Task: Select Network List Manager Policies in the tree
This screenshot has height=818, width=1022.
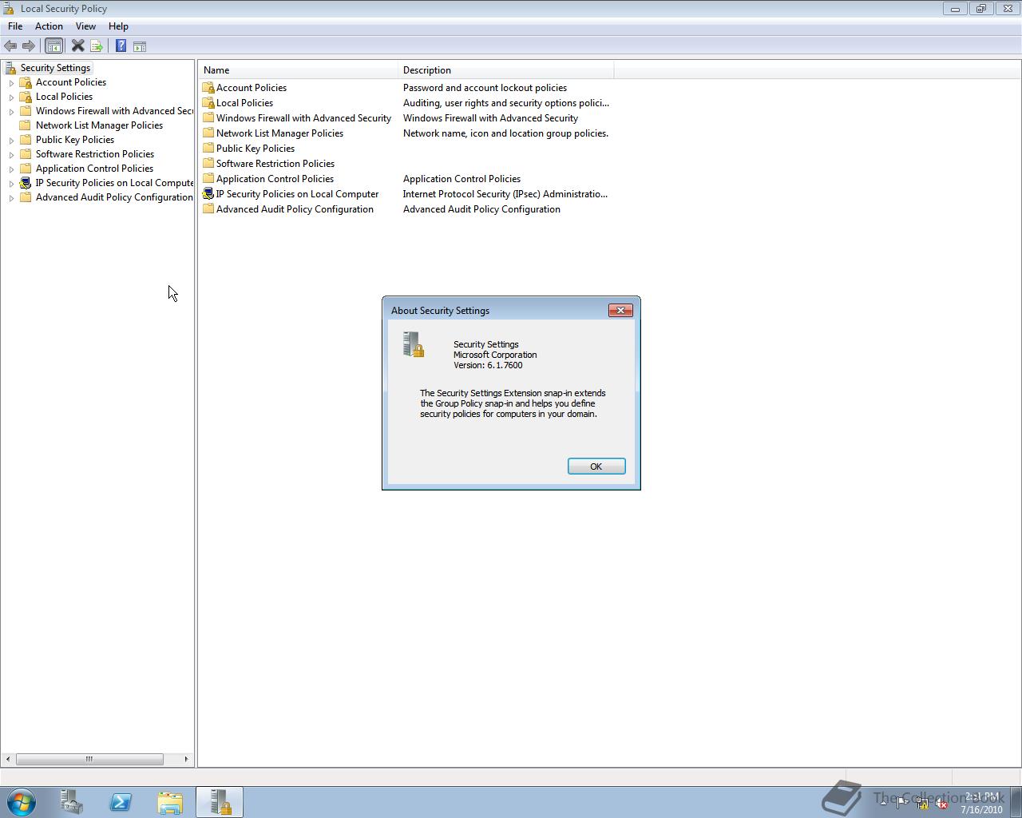Action: coord(99,125)
